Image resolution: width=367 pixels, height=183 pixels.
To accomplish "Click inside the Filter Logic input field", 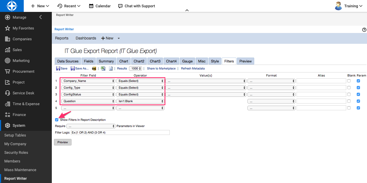I will [120, 132].
